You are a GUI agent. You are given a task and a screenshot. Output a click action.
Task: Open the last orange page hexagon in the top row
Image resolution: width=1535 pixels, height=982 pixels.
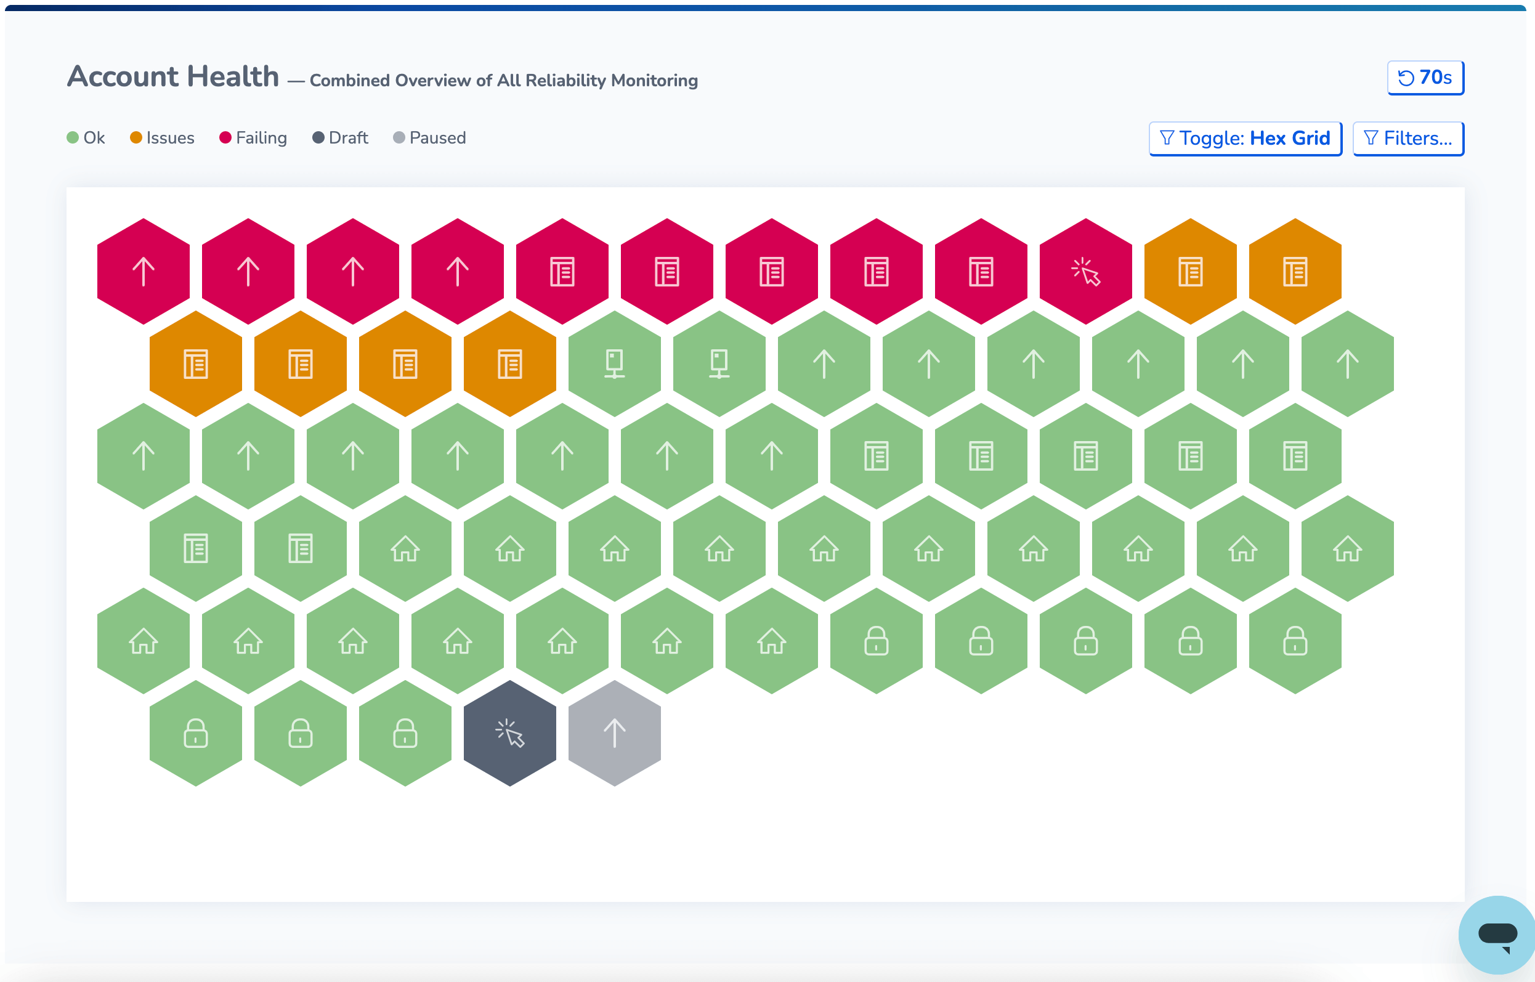point(1295,272)
